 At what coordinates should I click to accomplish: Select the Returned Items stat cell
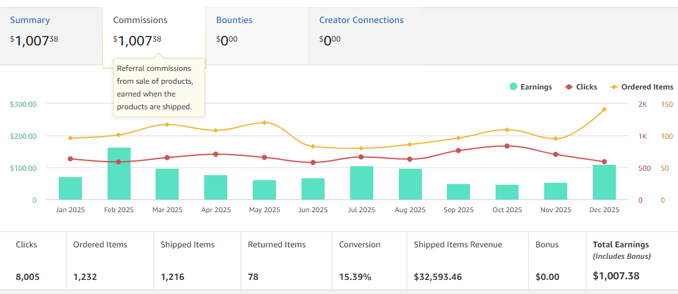286,261
